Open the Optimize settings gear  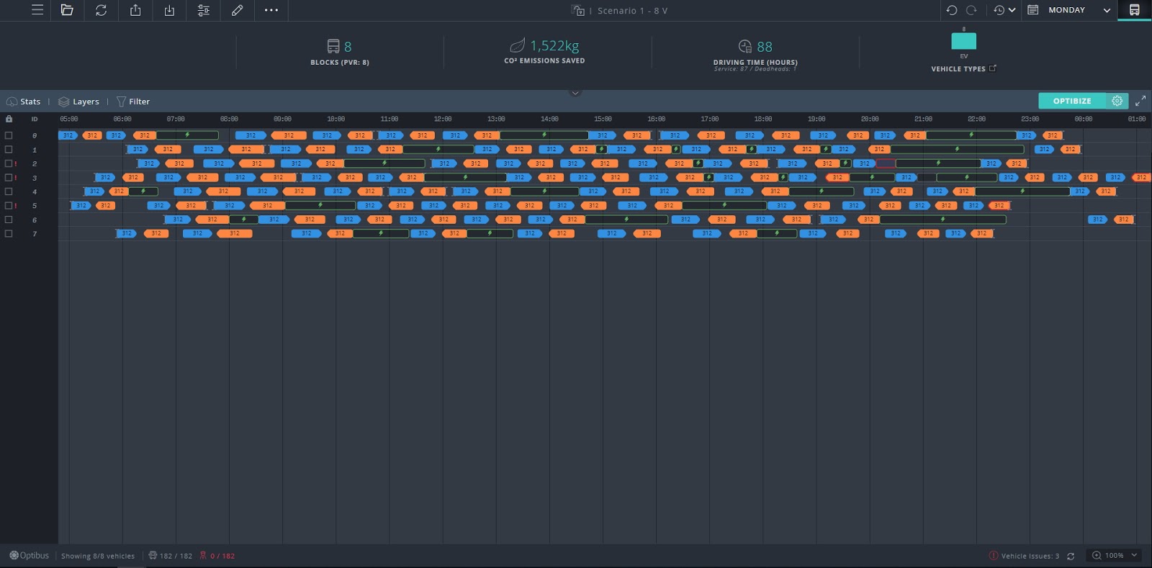point(1117,101)
